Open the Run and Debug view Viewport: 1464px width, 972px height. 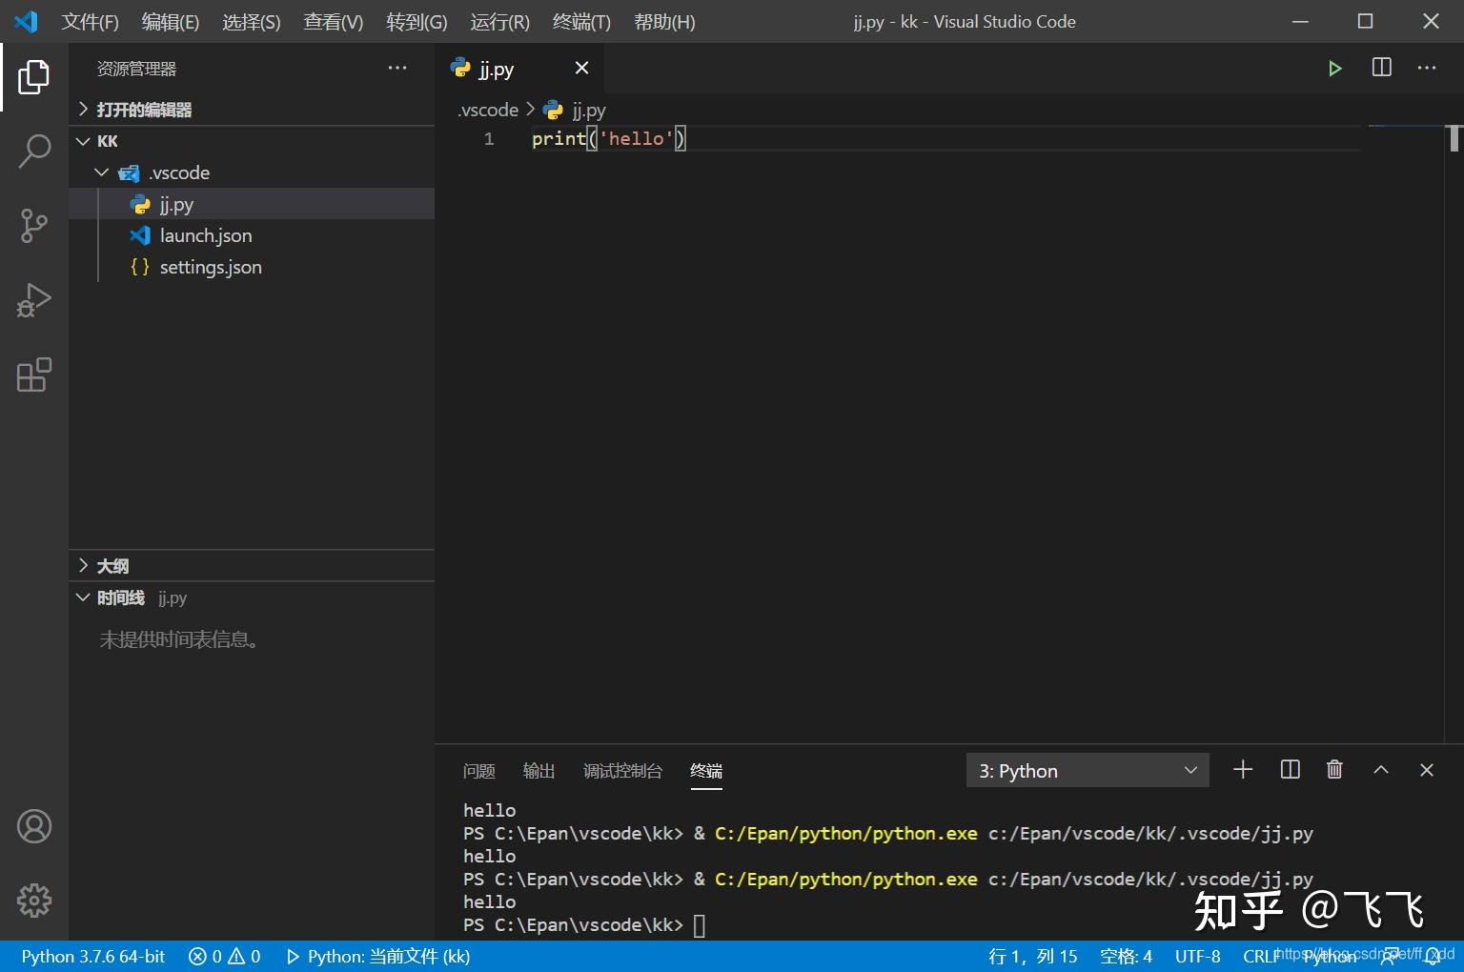click(x=35, y=300)
